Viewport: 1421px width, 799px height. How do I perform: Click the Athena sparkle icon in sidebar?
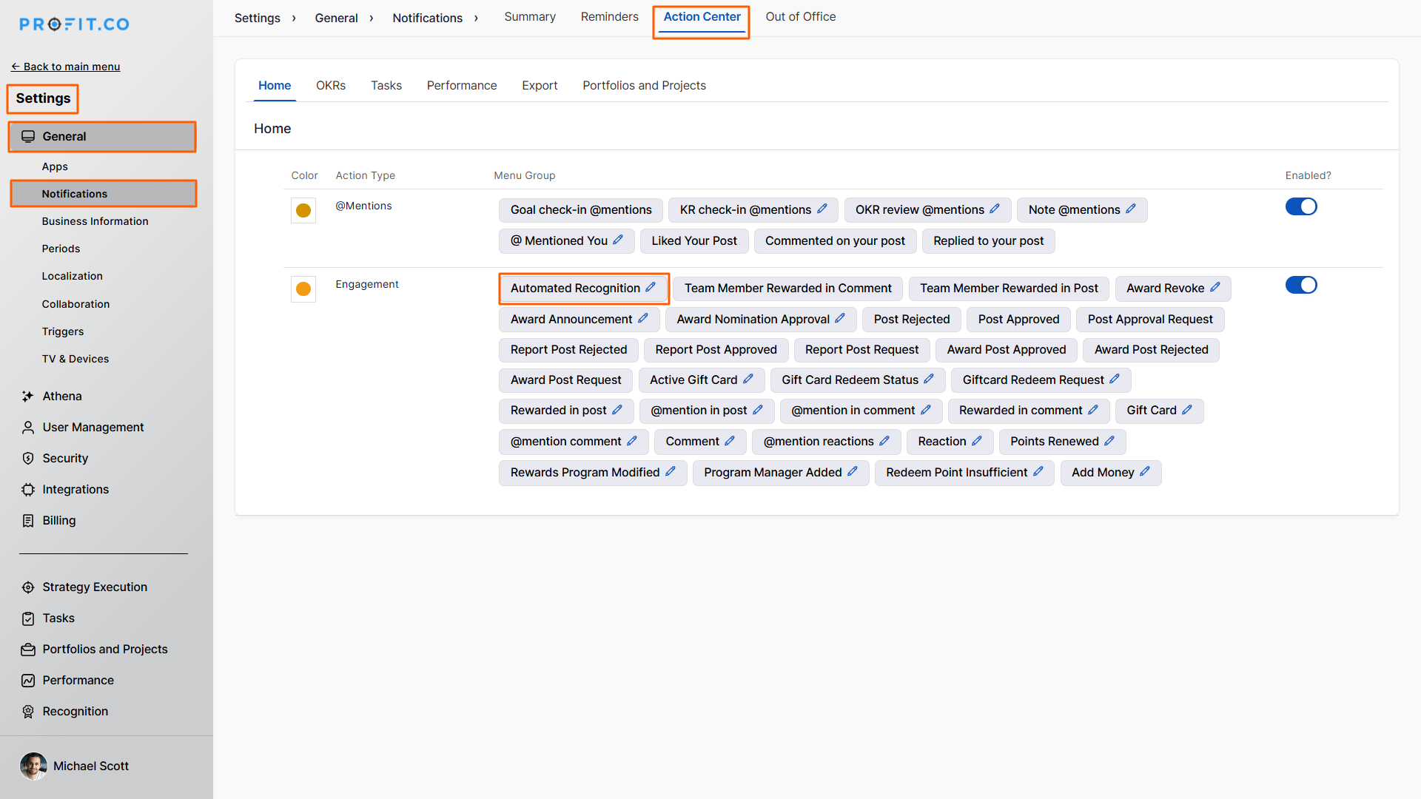point(28,397)
